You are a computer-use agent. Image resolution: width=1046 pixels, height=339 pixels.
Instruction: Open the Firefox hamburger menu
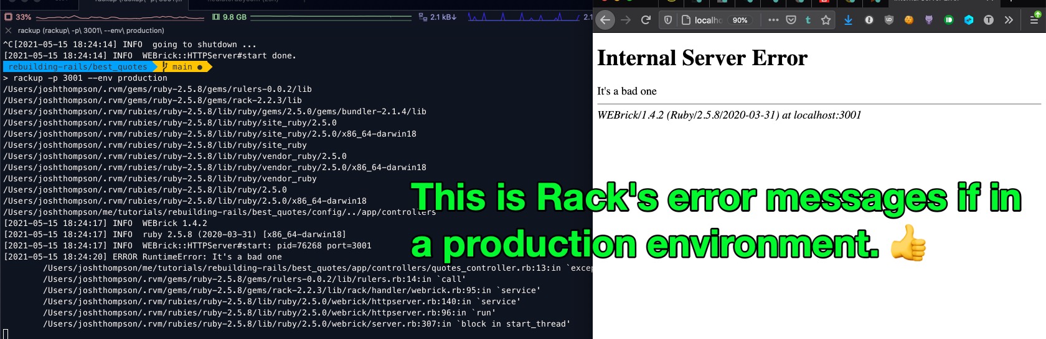tap(1034, 20)
